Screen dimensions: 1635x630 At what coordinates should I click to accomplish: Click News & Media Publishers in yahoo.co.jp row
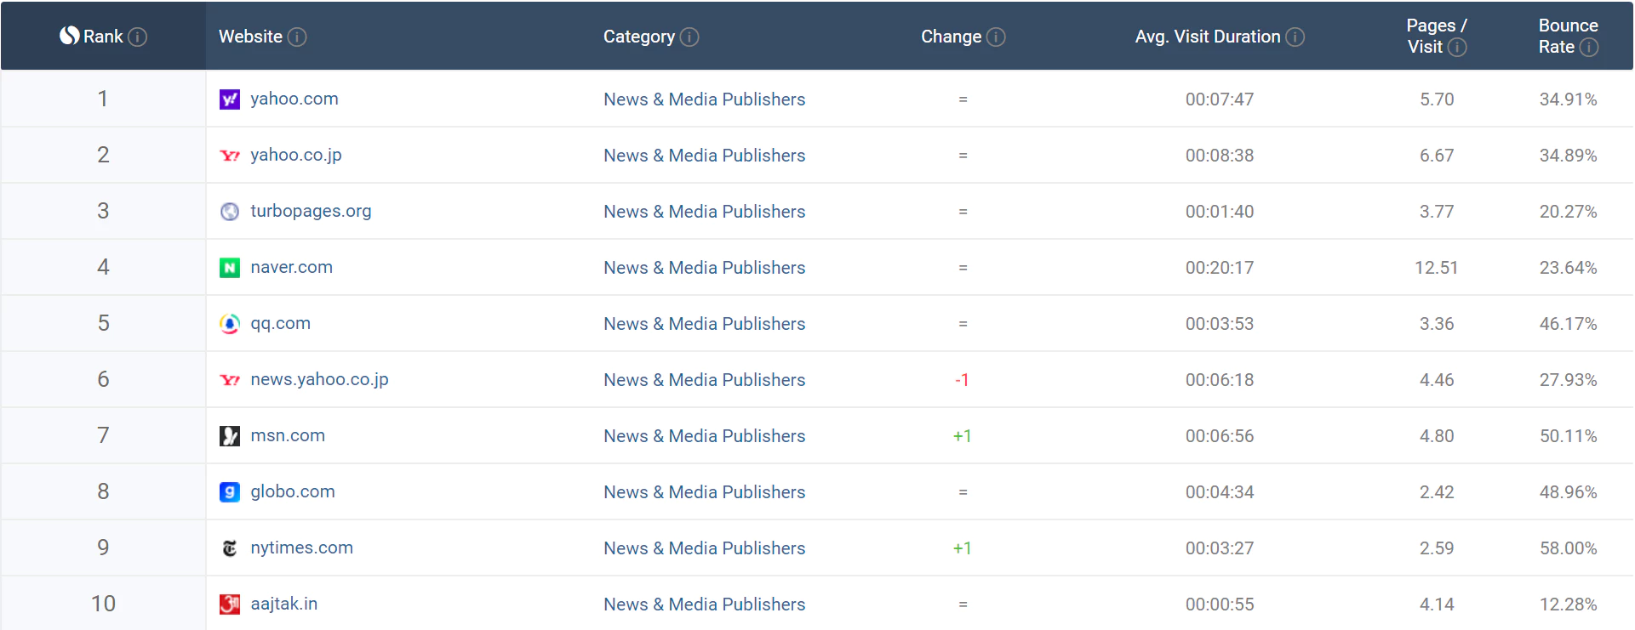pos(704,156)
